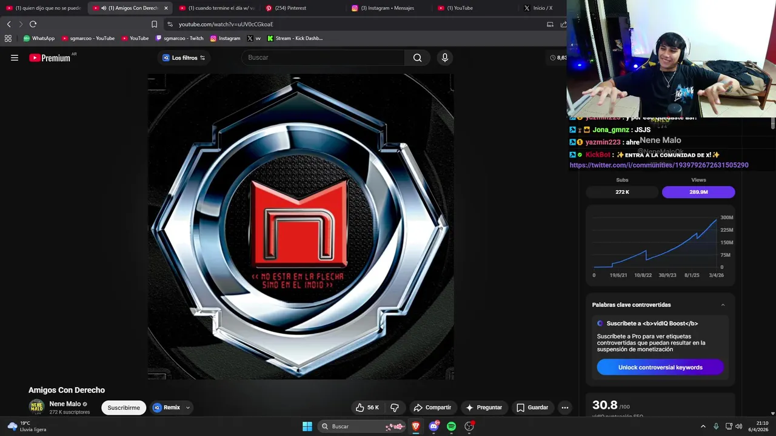
Task: Open the Windows Start button
Action: 307,426
